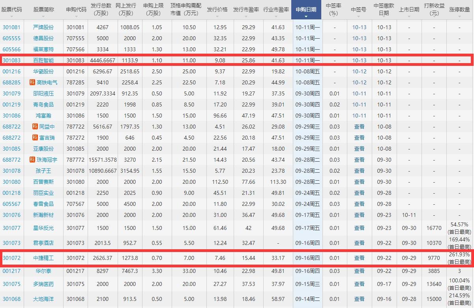Image resolution: width=474 pixels, height=308 pixels.
Task: Sort by the 上市日期 column header
Action: tap(409, 9)
